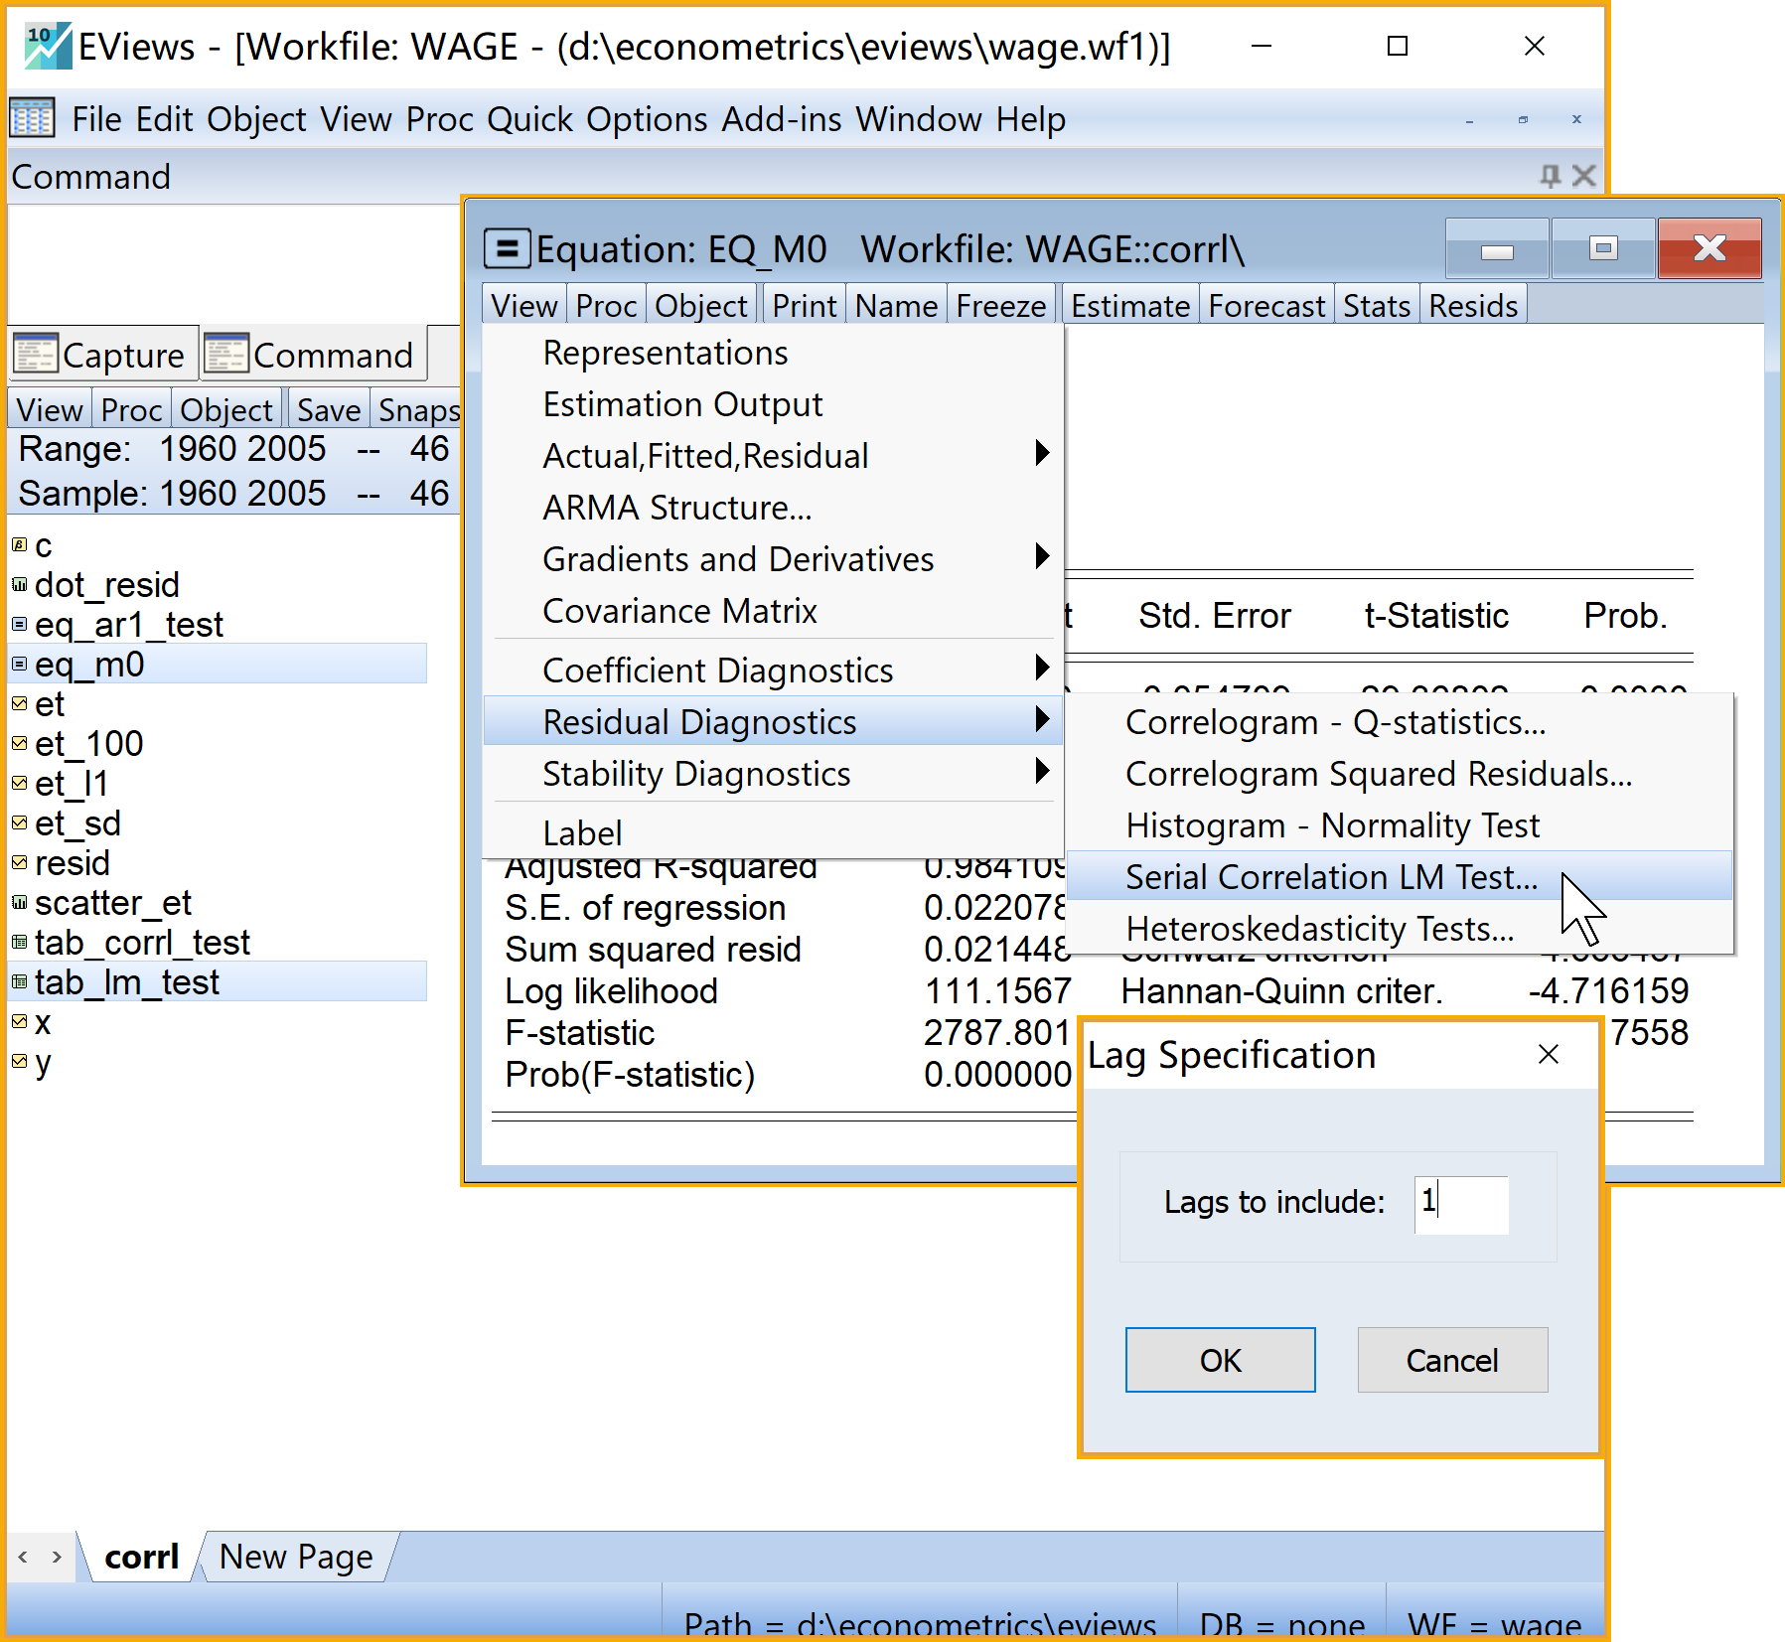
Task: Select Serial Correlation LM Test
Action: click(1331, 877)
